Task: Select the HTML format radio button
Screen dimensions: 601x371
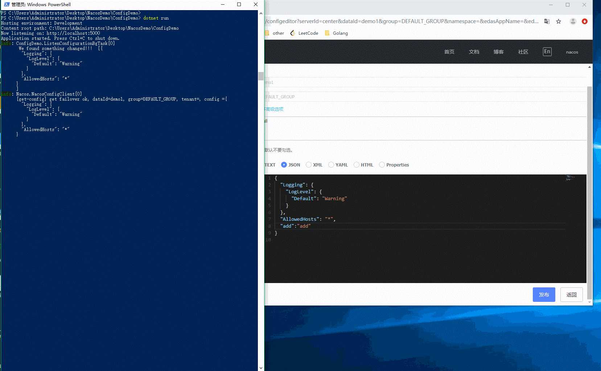Action: point(357,165)
